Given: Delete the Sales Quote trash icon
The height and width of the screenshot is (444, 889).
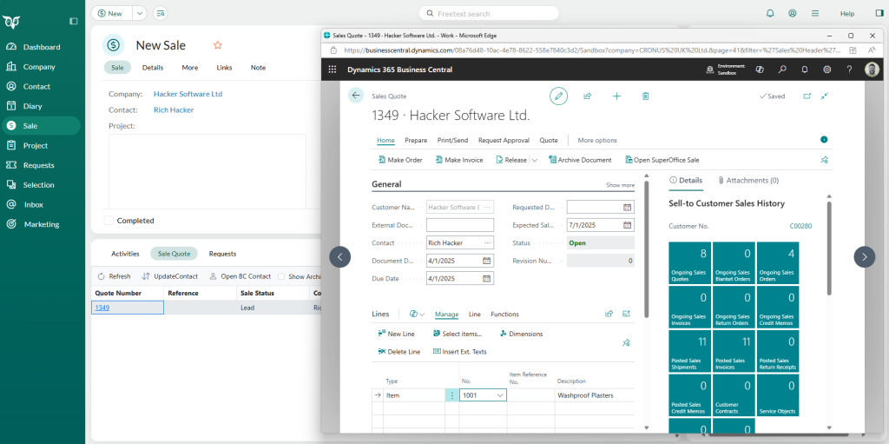Looking at the screenshot, I should tap(645, 96).
